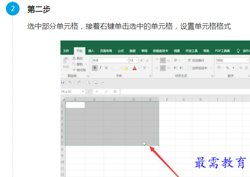Click the select-all corner triangle of the sheet
Viewport: 250px width, 177px height.
coord(63,100)
